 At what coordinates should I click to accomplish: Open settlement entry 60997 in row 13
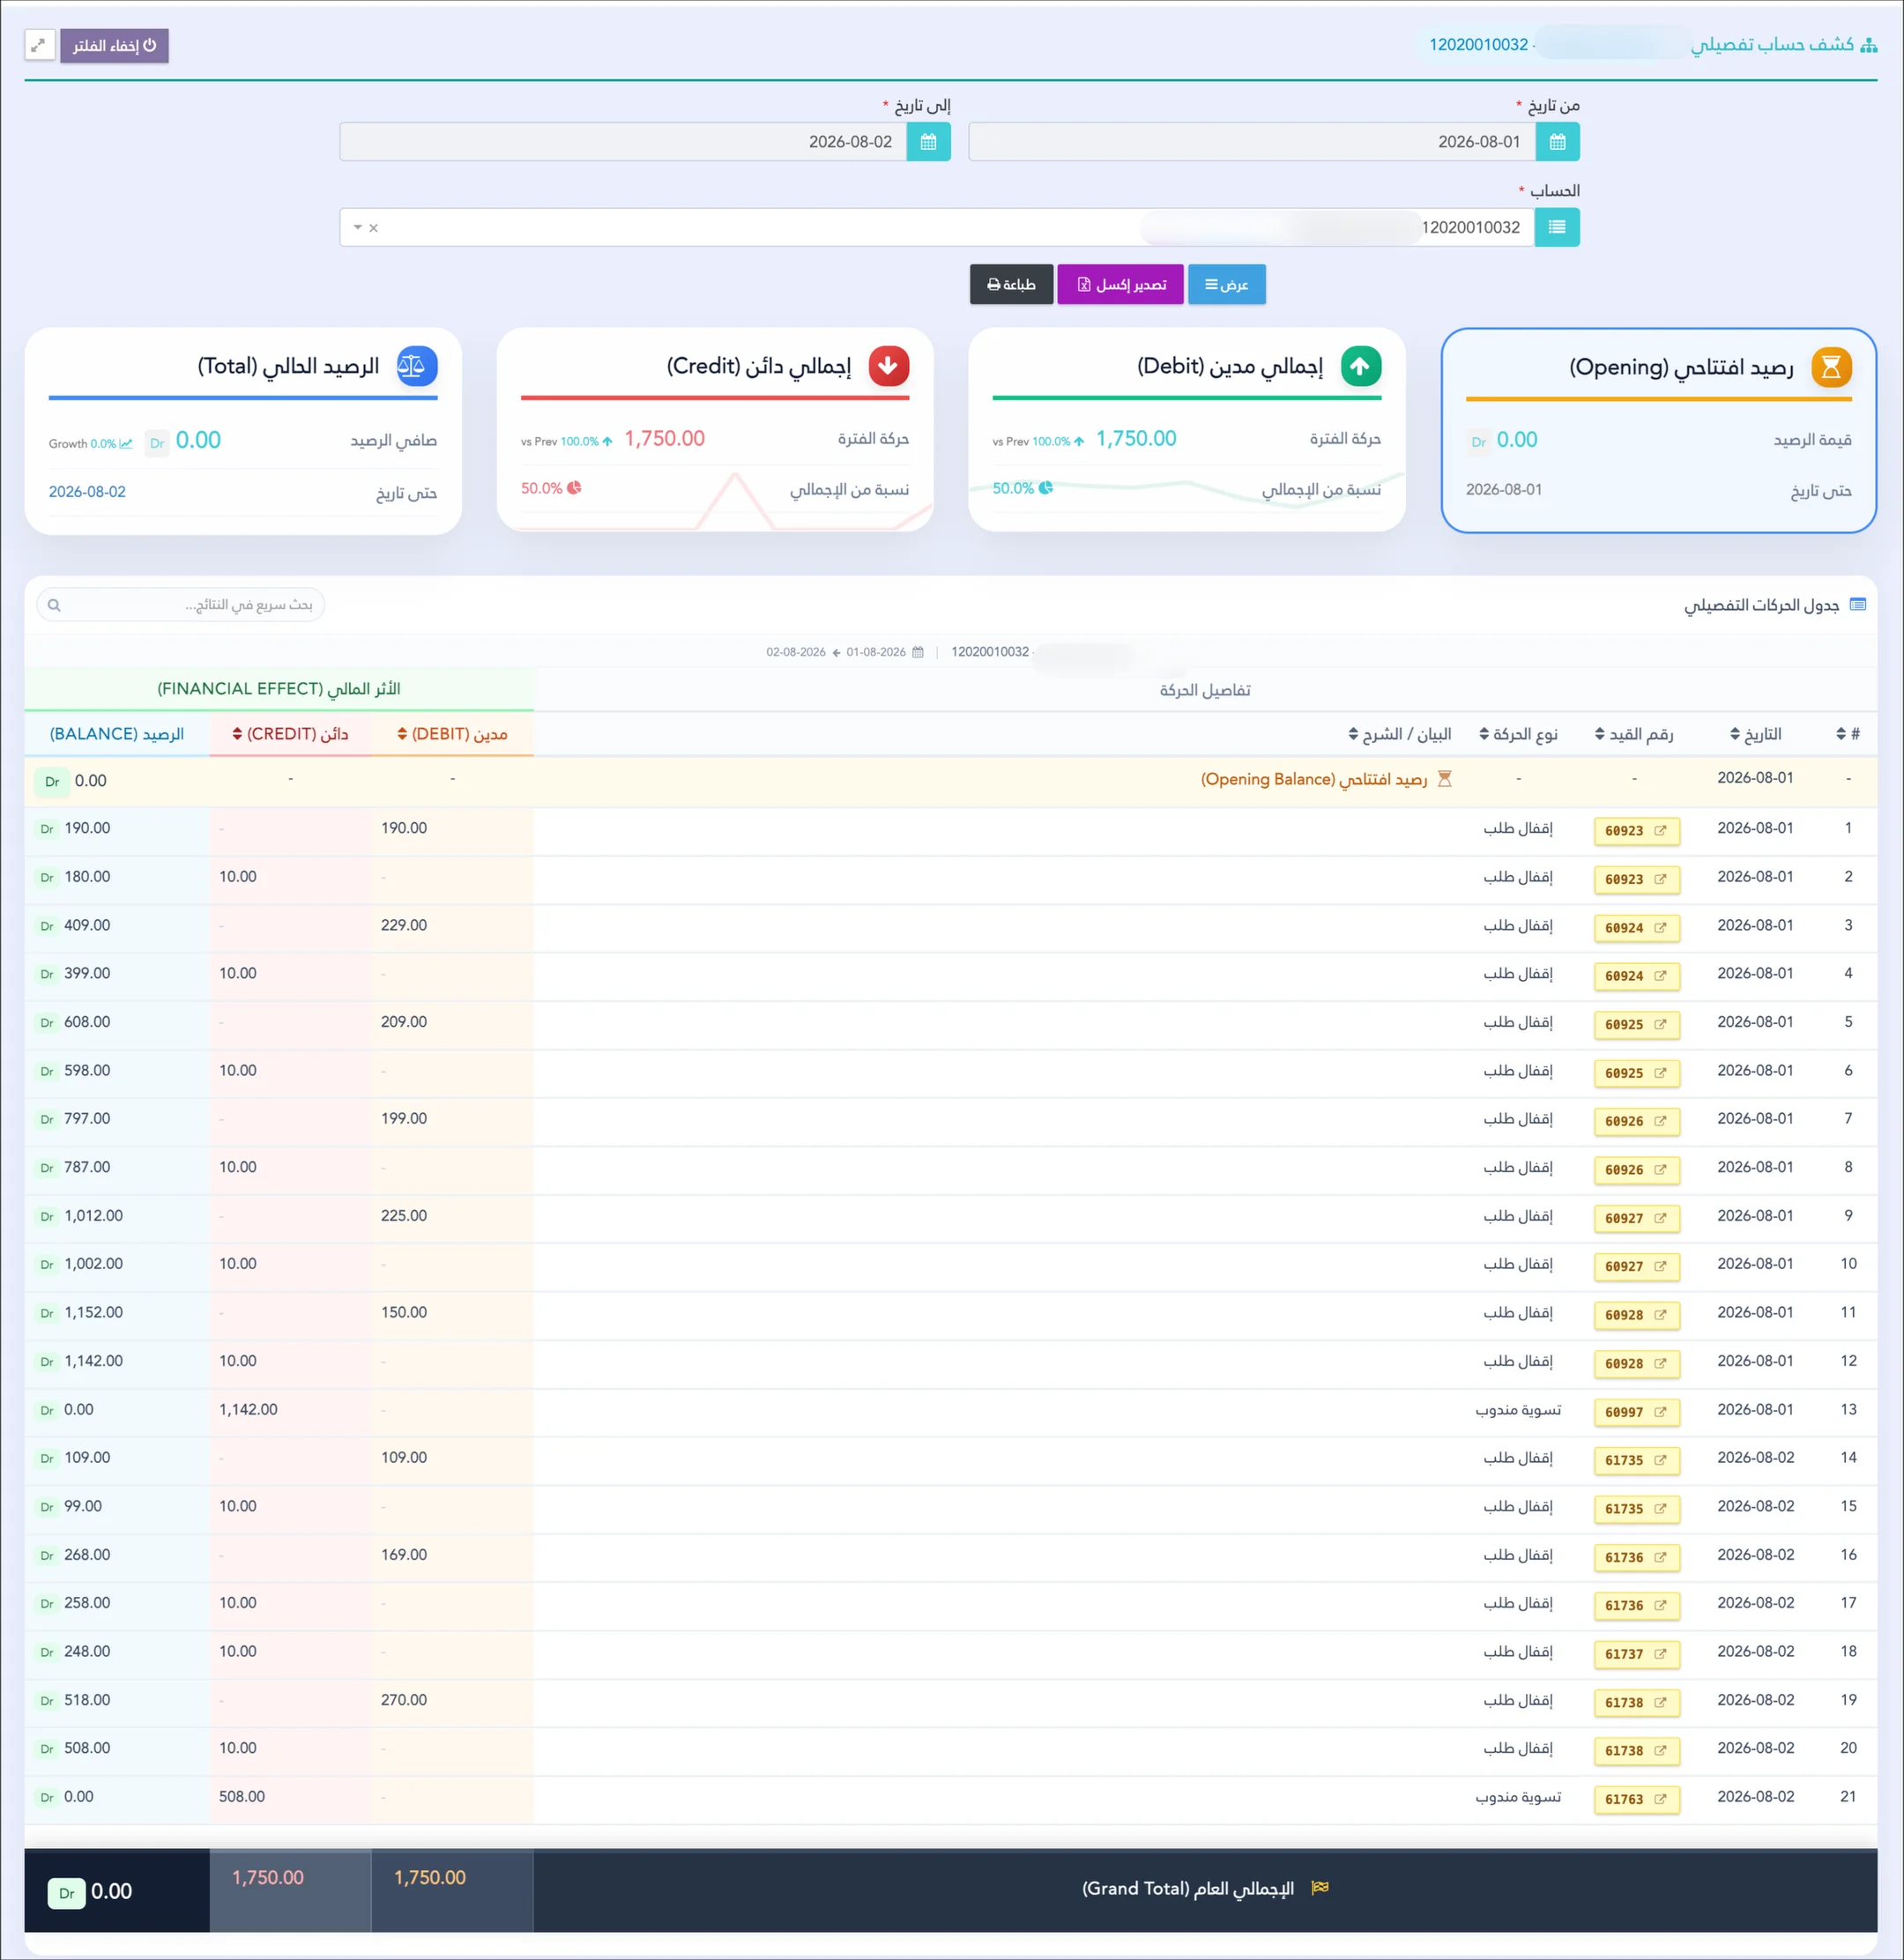[x=1636, y=1412]
